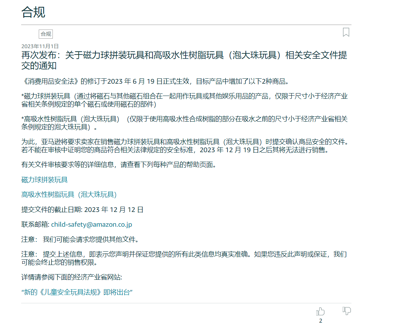The image size is (399, 336).
Task: Click the paragraph starting with 为此，亚马逊将要求卖家
Action: click(x=184, y=146)
